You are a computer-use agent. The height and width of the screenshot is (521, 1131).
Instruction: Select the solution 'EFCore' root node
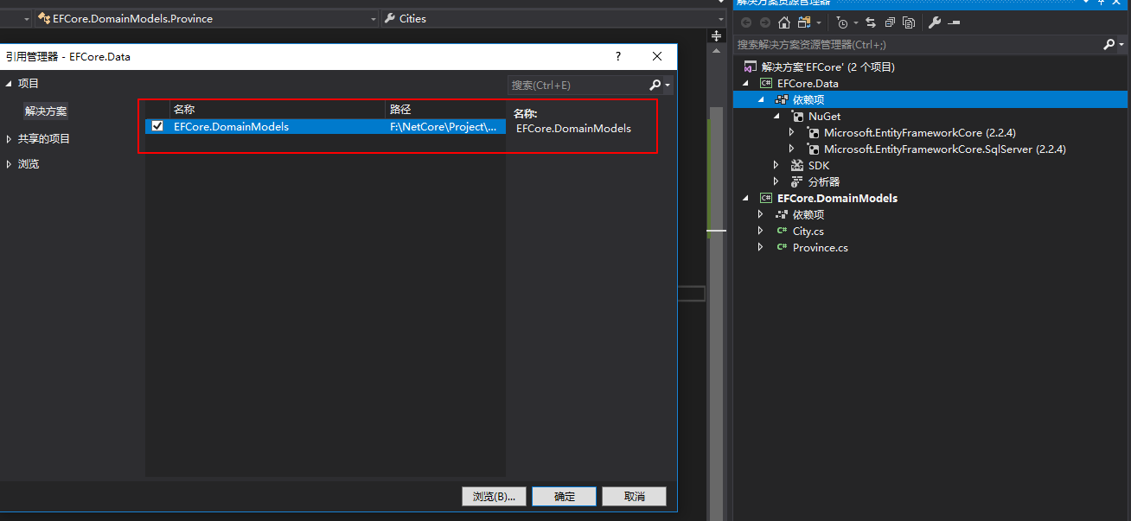tap(827, 67)
